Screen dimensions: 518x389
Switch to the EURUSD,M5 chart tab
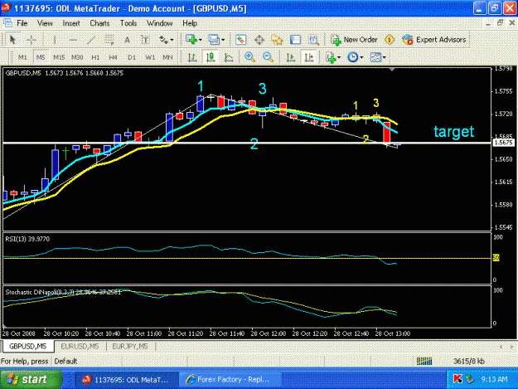tap(80, 347)
